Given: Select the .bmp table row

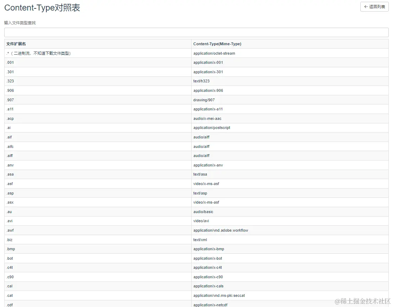Looking at the screenshot, I should point(98,249).
